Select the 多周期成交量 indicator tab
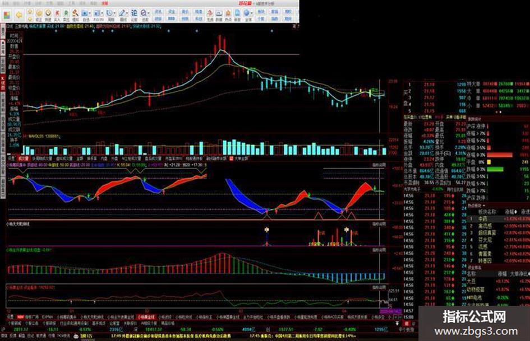530x341 pixels. click(42, 158)
